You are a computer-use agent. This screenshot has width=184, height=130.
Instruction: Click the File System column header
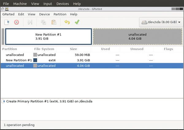click(x=44, y=49)
